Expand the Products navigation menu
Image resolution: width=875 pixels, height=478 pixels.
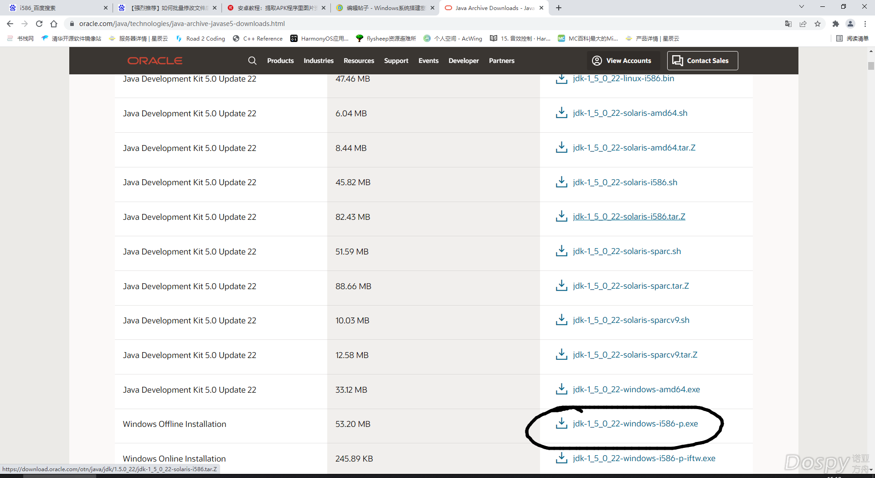click(x=280, y=61)
